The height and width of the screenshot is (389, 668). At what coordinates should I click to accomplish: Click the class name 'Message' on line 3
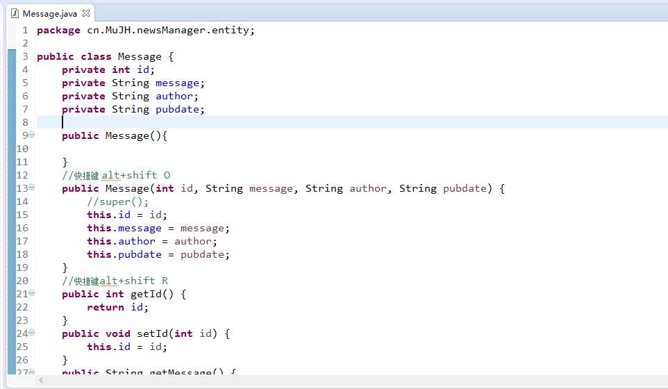point(140,57)
